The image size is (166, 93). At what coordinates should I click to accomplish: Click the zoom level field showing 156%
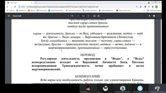pyautogui.click(x=83, y=16)
